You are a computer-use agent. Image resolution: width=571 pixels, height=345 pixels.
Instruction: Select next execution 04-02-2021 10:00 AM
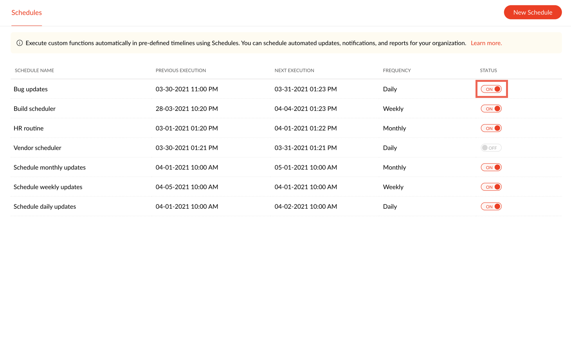click(306, 207)
